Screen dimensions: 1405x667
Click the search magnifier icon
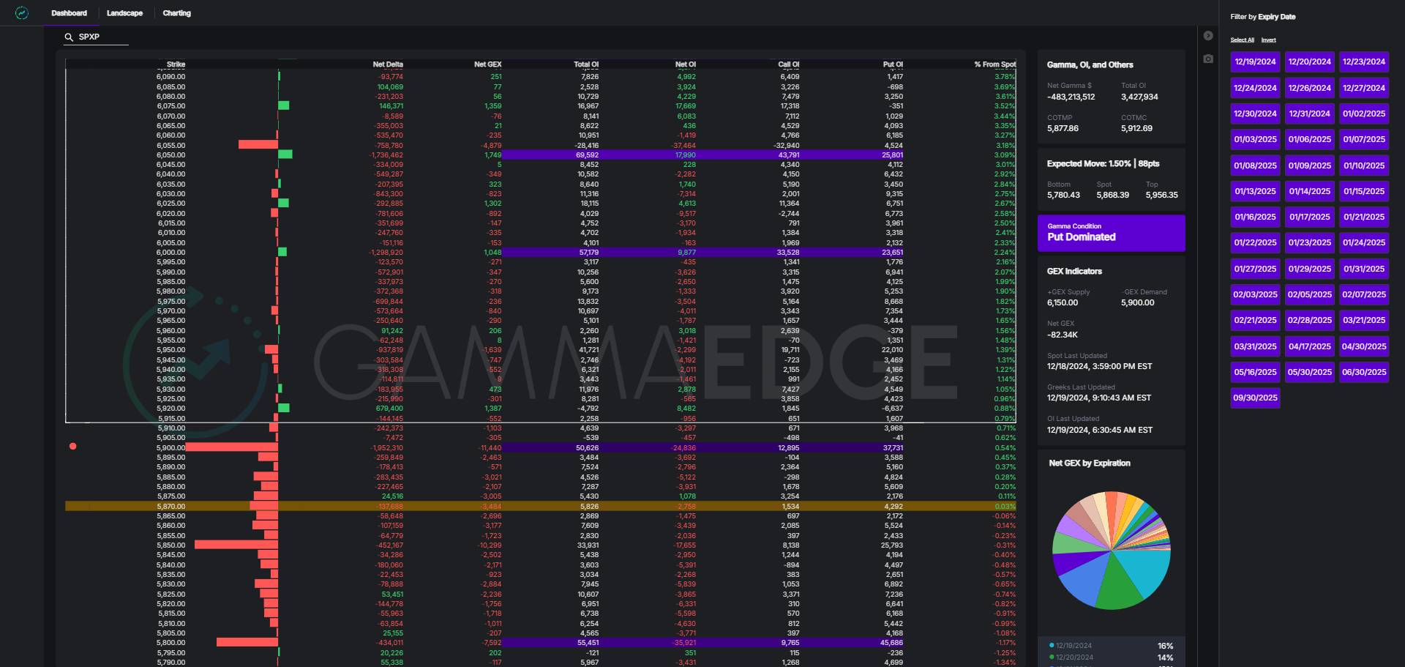[x=69, y=37]
